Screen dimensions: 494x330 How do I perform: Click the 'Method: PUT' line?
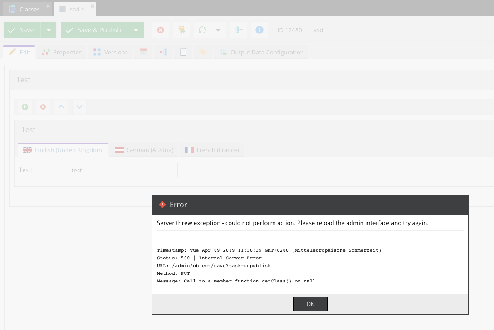[173, 273]
